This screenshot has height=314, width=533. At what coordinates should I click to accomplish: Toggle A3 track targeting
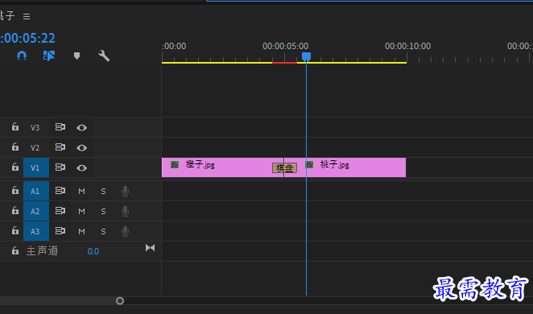tap(36, 231)
